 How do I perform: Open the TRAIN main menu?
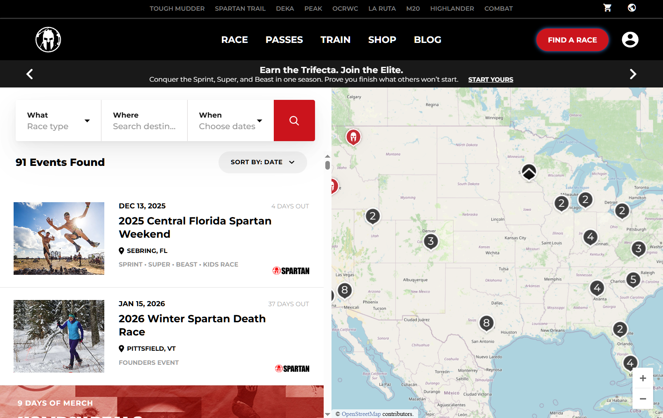point(336,40)
